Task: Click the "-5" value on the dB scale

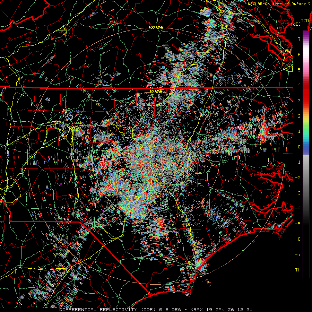Action: pyautogui.click(x=298, y=224)
